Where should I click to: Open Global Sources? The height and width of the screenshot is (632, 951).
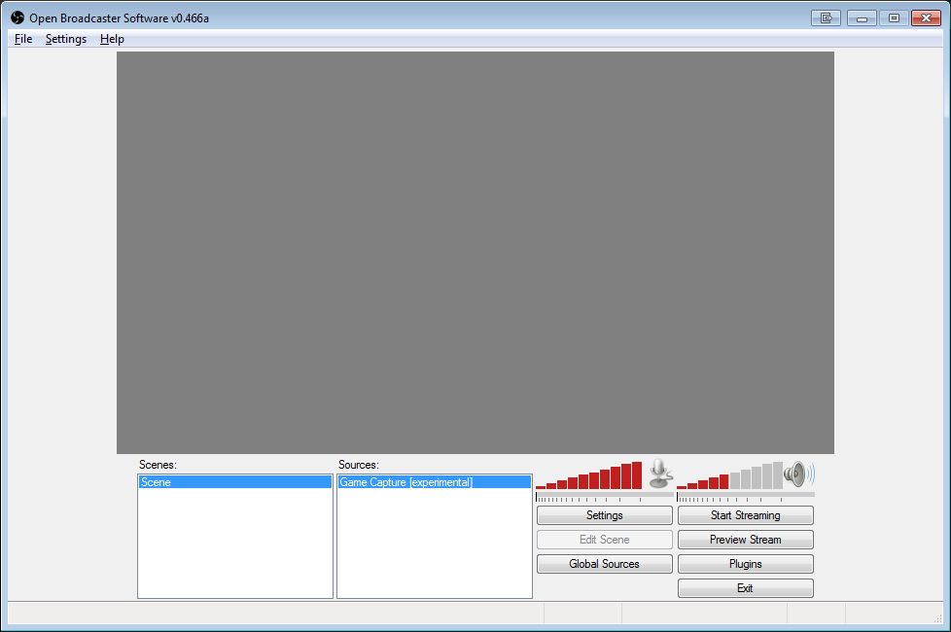click(x=605, y=564)
